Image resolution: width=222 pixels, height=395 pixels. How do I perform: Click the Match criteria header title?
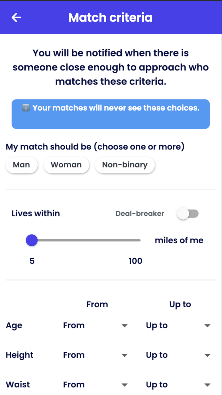point(110,17)
